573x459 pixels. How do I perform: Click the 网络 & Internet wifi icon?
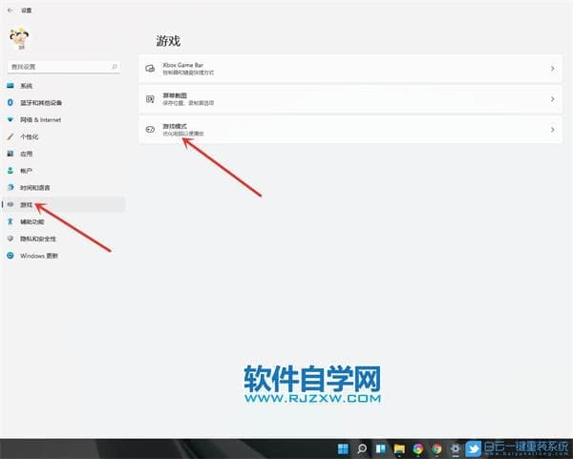11,119
